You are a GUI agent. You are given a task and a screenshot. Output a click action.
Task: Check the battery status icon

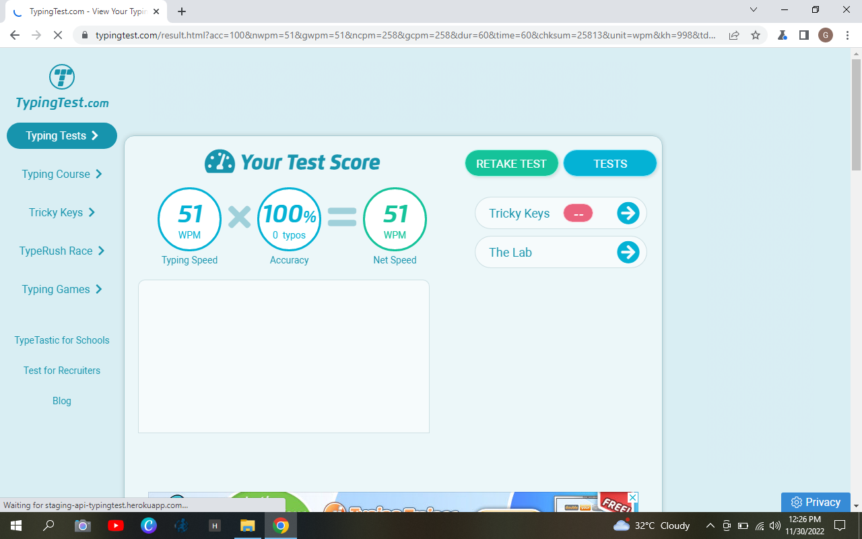coord(743,526)
